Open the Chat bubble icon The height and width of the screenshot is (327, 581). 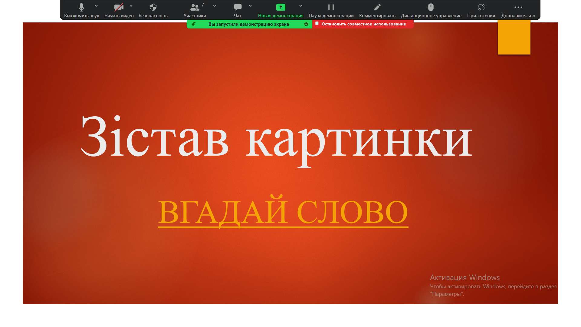point(238,7)
